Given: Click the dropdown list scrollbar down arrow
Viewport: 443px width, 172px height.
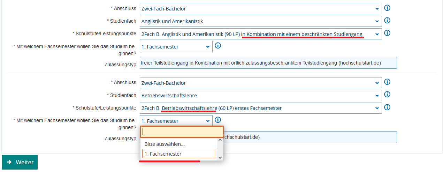Looking at the screenshot, I should pos(220,158).
